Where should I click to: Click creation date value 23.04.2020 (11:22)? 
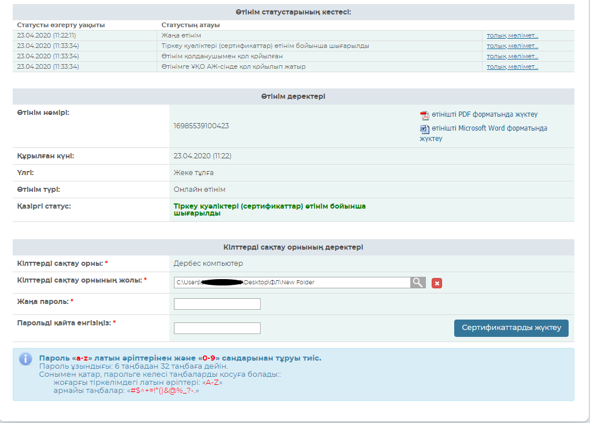point(202,156)
